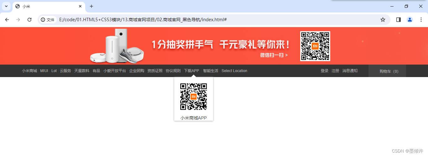Visit the 有品 nav link

[x=96, y=71]
